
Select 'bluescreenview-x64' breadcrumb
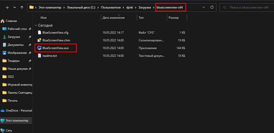170,7
